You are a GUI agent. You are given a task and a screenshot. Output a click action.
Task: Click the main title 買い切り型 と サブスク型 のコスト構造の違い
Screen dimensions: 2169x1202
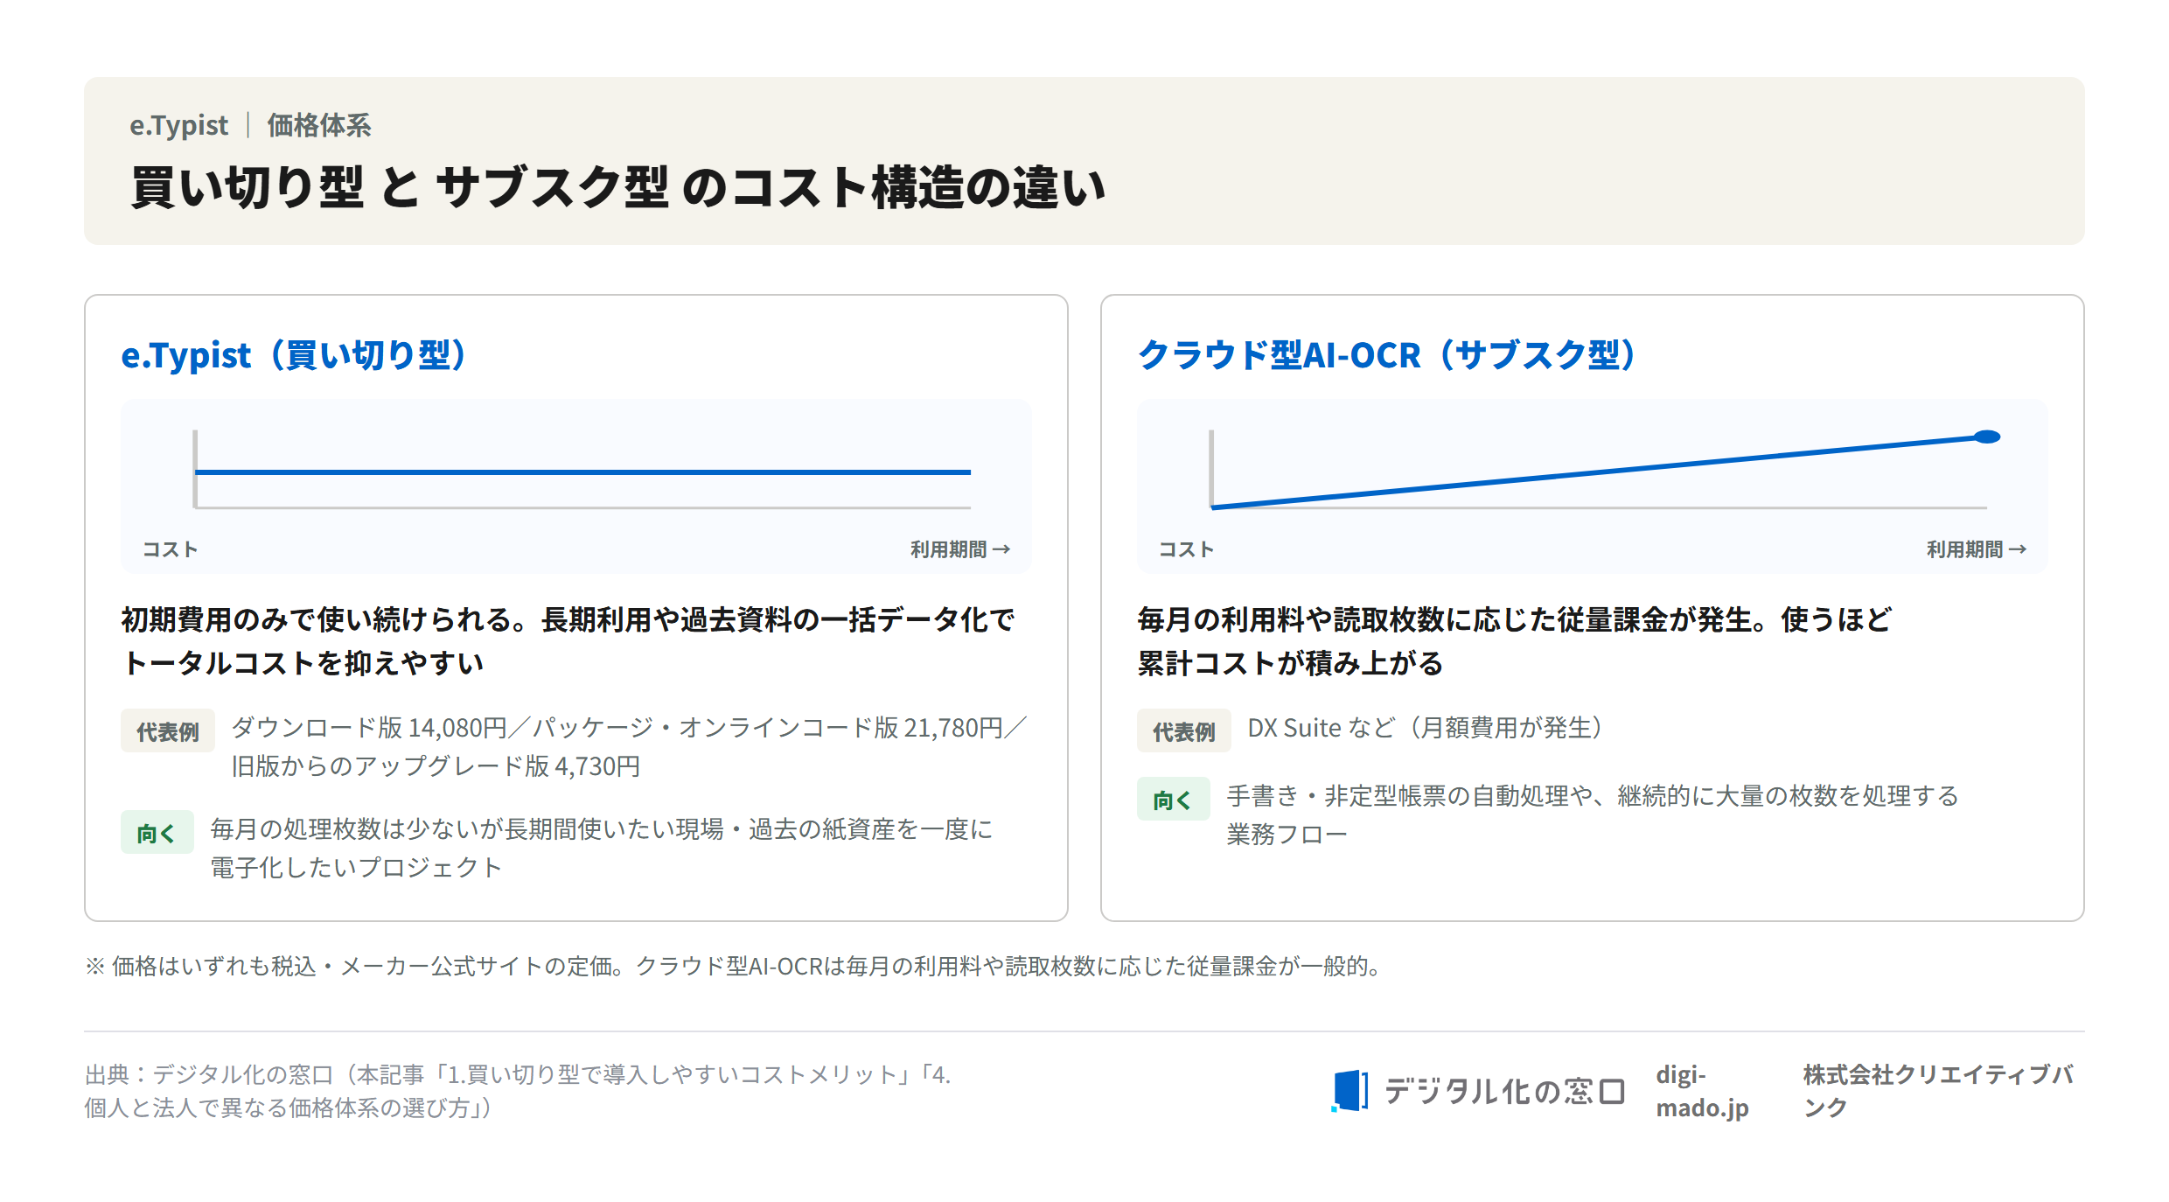click(617, 187)
